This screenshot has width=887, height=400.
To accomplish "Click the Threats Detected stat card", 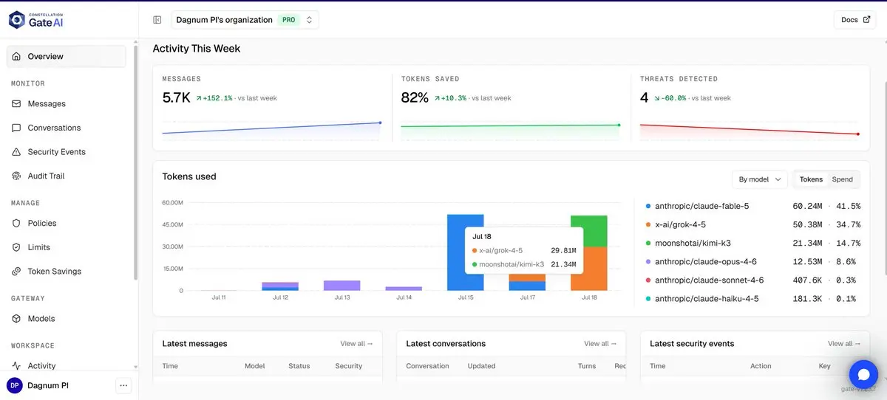I will point(750,108).
